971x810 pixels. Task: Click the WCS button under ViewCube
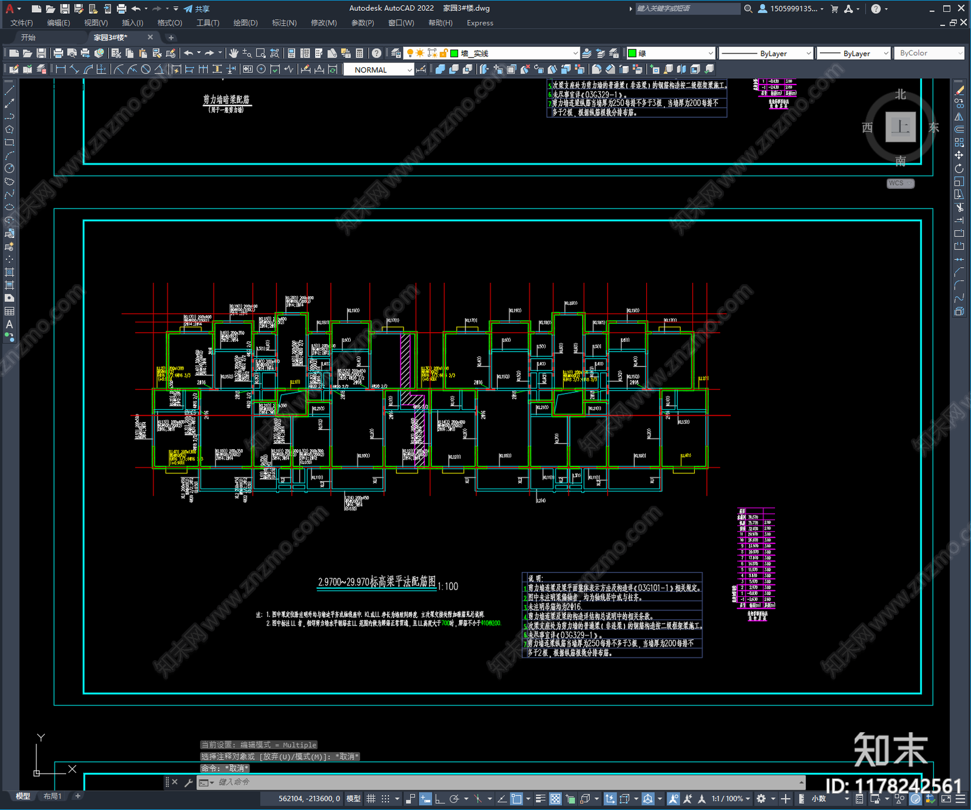[900, 183]
